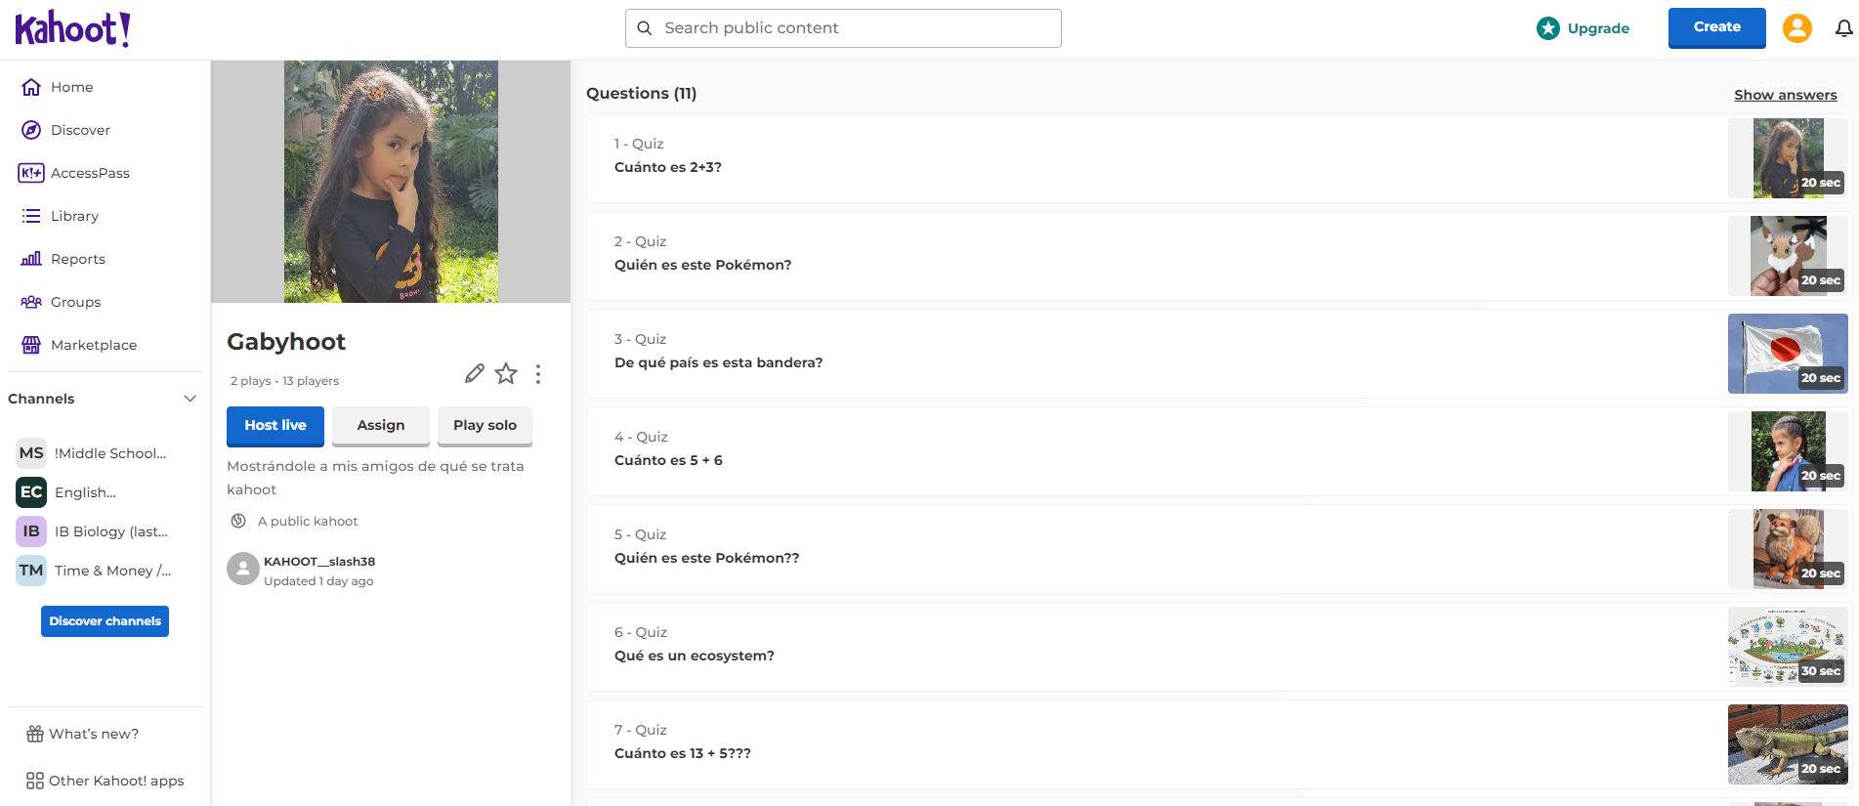Open the Japan flag question thumbnail
This screenshot has height=806, width=1859.
[1787, 354]
